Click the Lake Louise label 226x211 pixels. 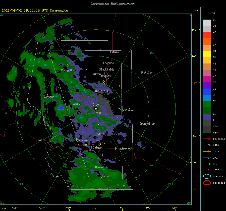19,123
